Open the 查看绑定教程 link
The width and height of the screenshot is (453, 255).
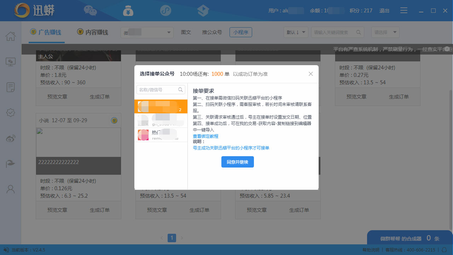(x=205, y=136)
